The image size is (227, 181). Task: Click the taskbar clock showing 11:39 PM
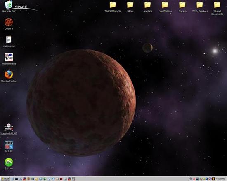(221, 179)
